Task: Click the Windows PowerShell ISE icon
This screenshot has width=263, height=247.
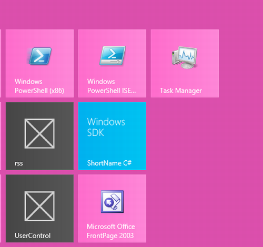Action: 113,56
